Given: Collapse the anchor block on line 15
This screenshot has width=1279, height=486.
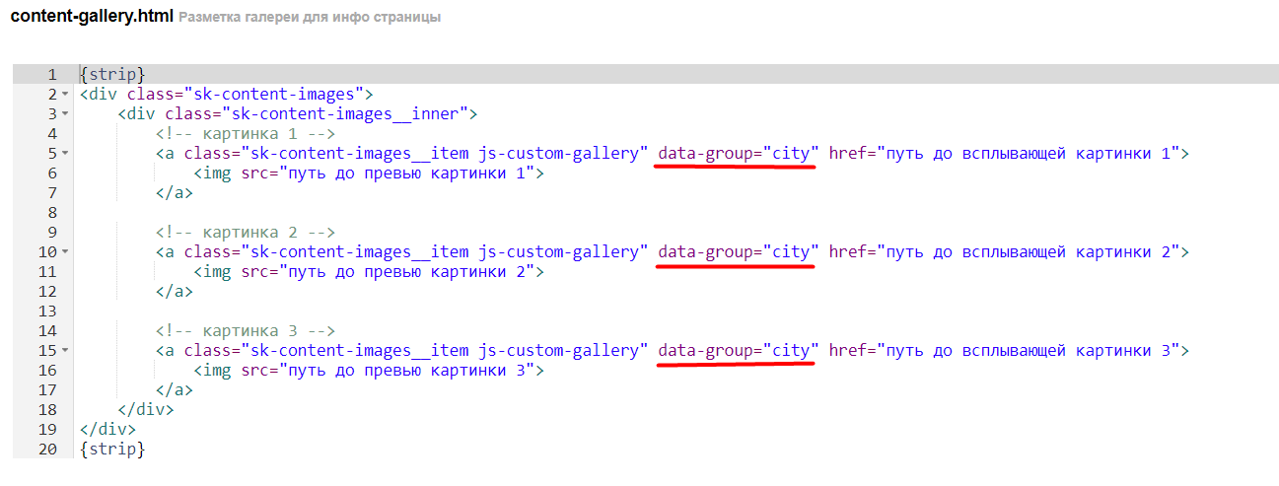Looking at the screenshot, I should pos(64,351).
